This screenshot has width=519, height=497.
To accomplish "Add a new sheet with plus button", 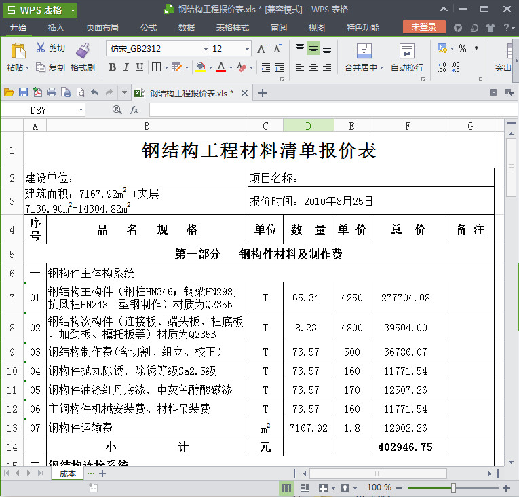I will coord(102,473).
